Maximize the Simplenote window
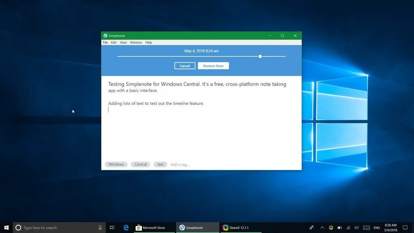This screenshot has width=414, height=233. (x=283, y=36)
